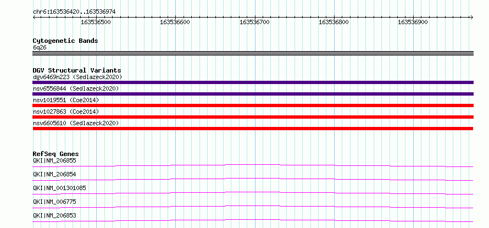Click the red bar for nsv6605610
This screenshot has width=489, height=228.
click(x=253, y=129)
